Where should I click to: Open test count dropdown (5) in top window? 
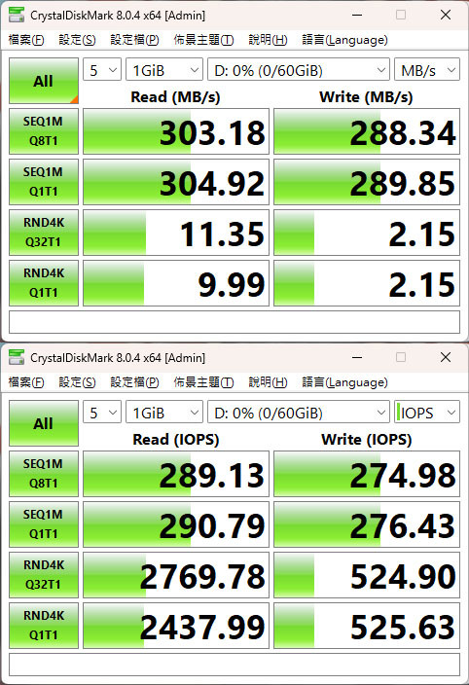coord(102,70)
